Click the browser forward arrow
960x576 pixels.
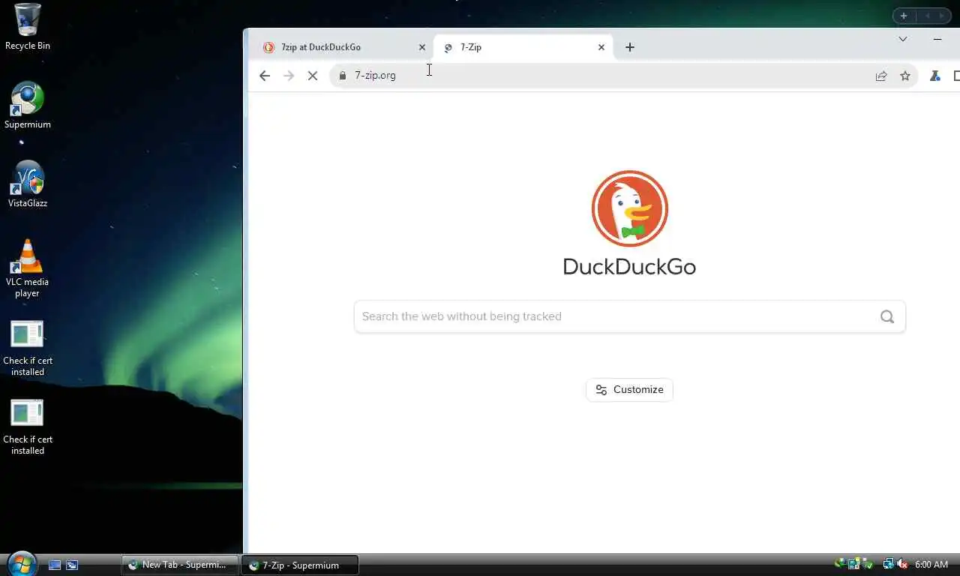(x=289, y=76)
